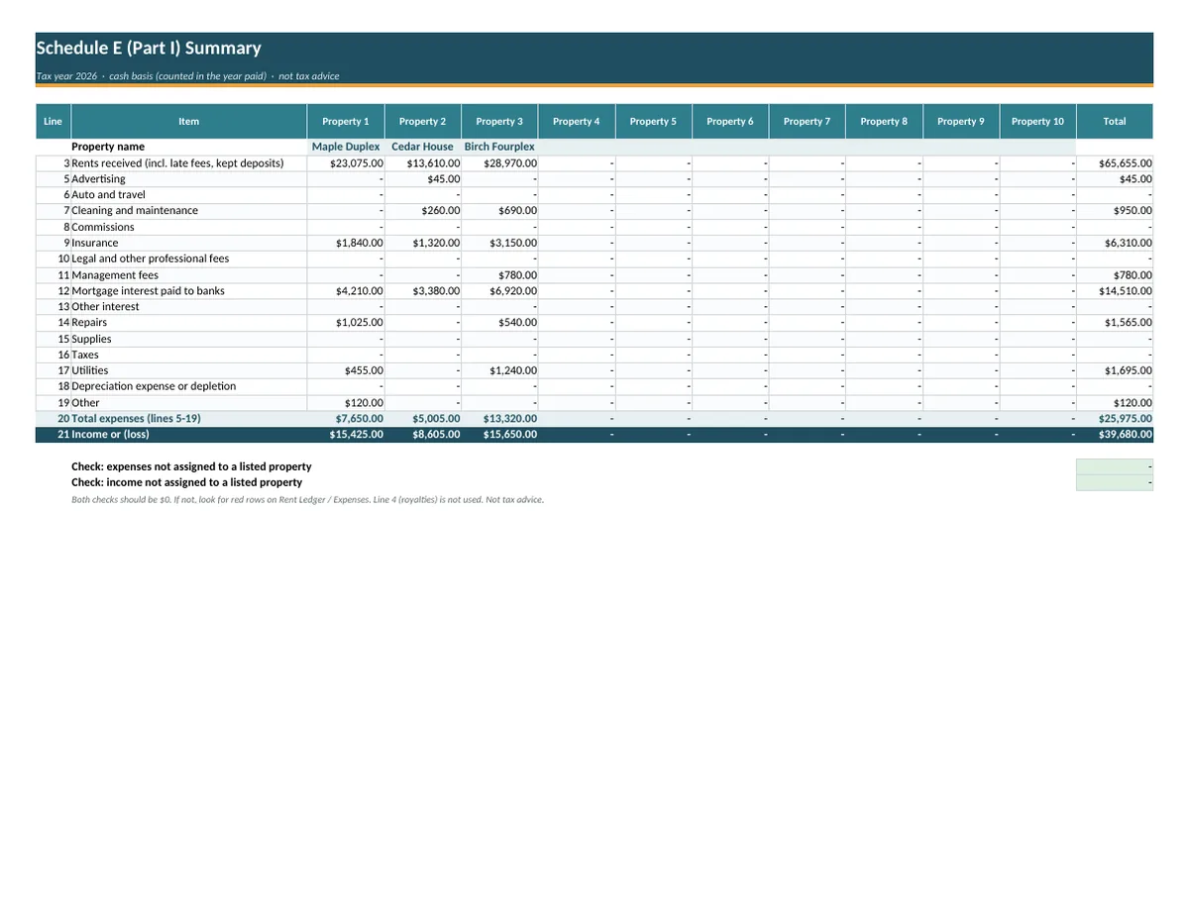Image resolution: width=1189 pixels, height=918 pixels.
Task: Click the 'Property 10' column header
Action: (x=1037, y=121)
